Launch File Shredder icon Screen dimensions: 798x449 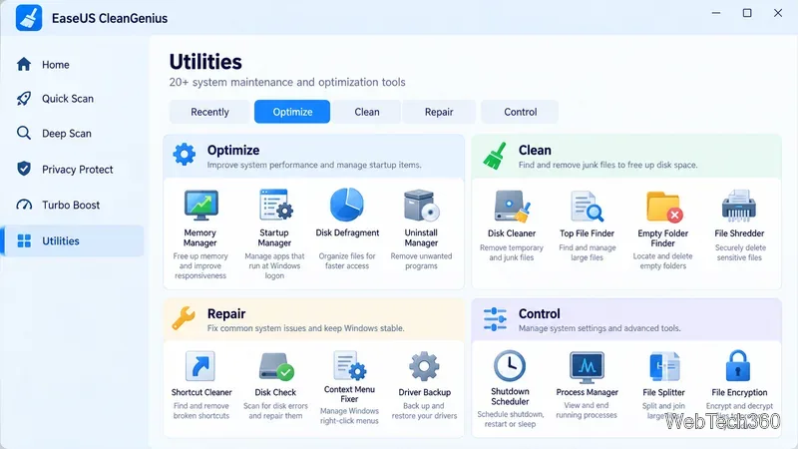(739, 206)
